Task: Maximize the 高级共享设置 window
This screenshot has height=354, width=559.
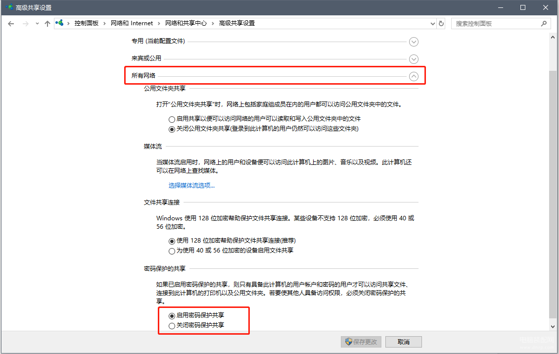Action: pyautogui.click(x=522, y=7)
